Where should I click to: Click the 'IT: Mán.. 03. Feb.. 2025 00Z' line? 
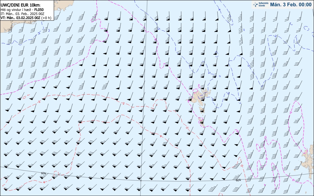(22, 14)
